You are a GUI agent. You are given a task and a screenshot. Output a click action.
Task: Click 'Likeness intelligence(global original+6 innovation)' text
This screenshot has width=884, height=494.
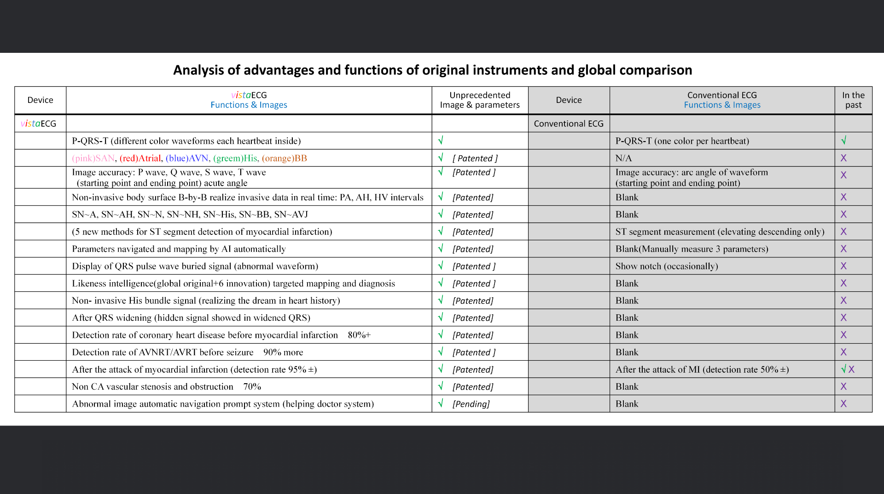[x=233, y=284]
